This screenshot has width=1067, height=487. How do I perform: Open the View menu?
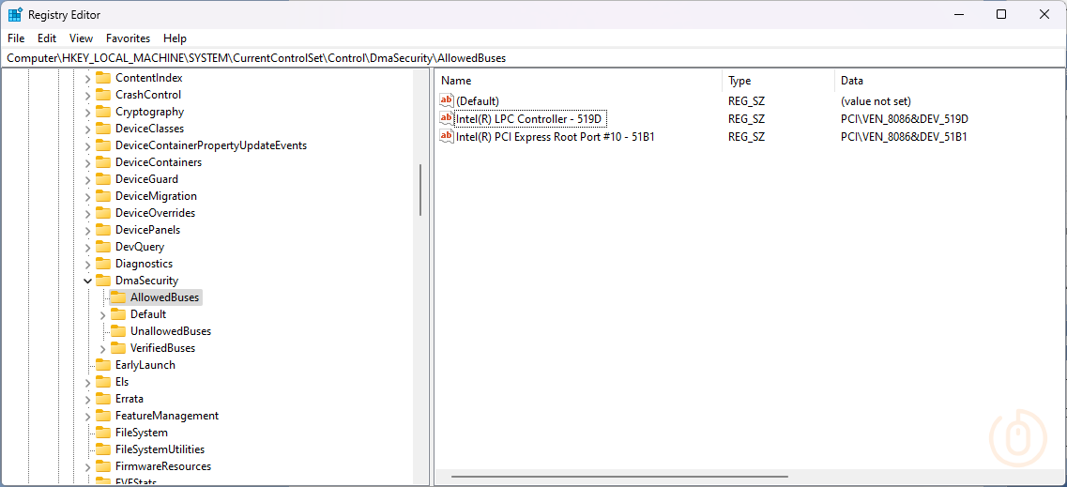[x=82, y=38]
